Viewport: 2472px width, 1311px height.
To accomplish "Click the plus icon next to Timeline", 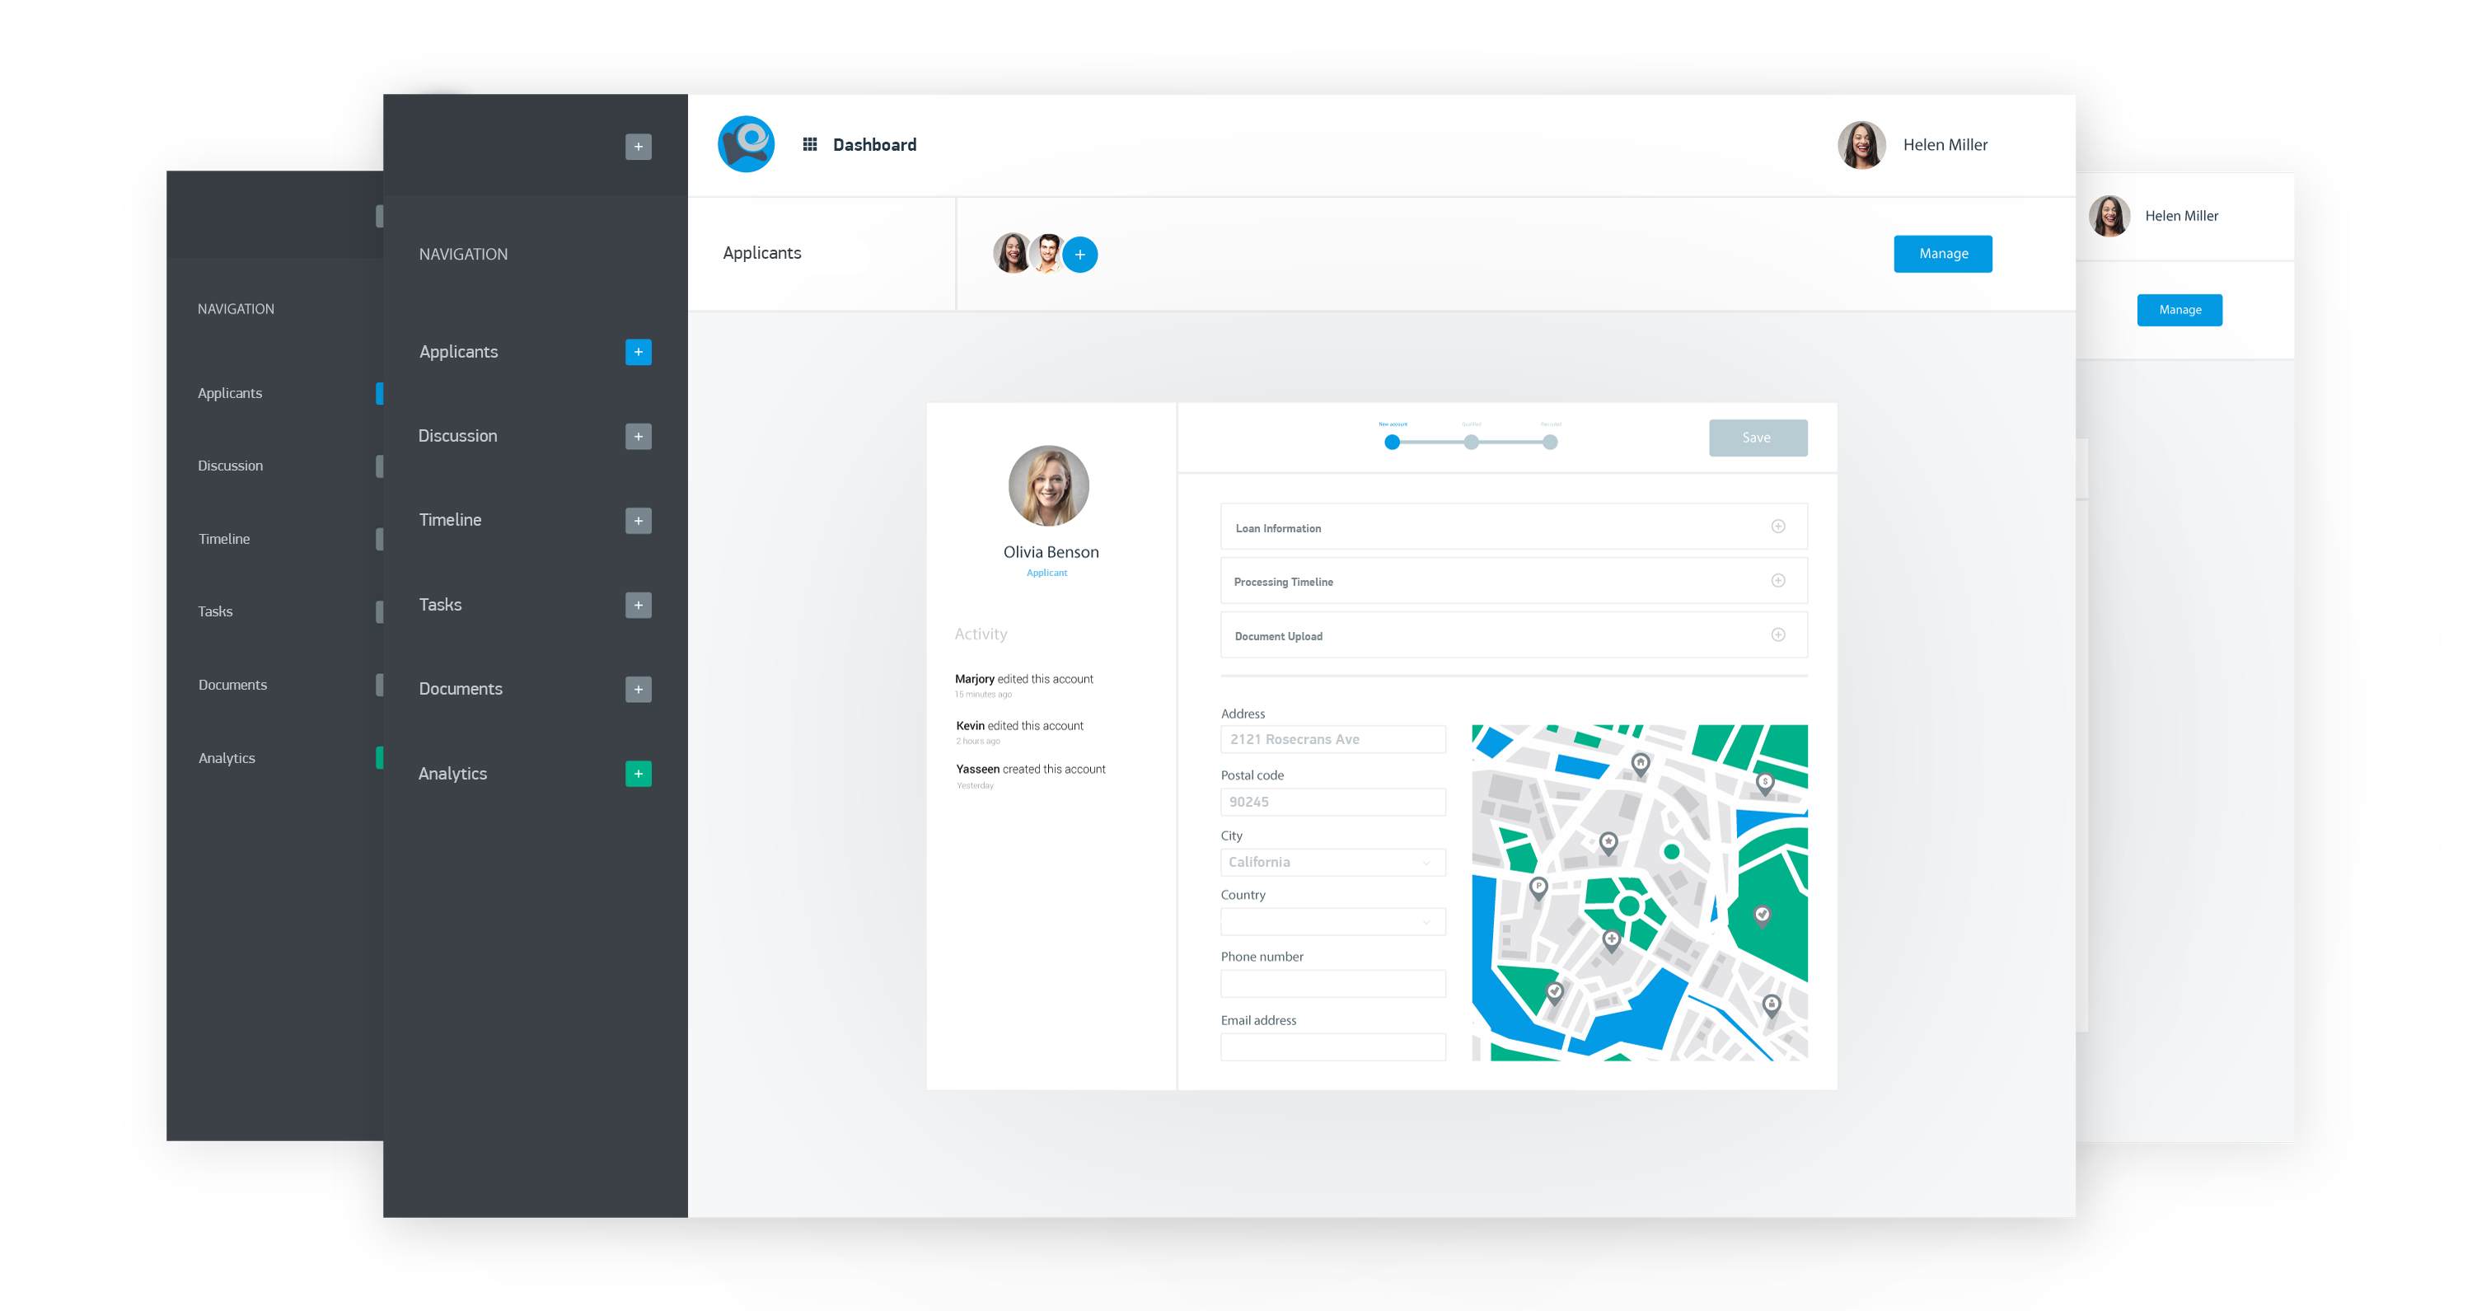I will (x=638, y=521).
